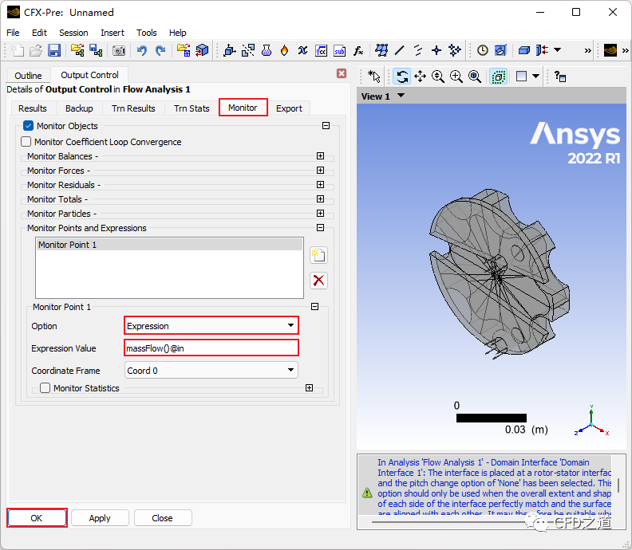
Task: Open the Option dropdown showing Expression
Action: (x=211, y=325)
